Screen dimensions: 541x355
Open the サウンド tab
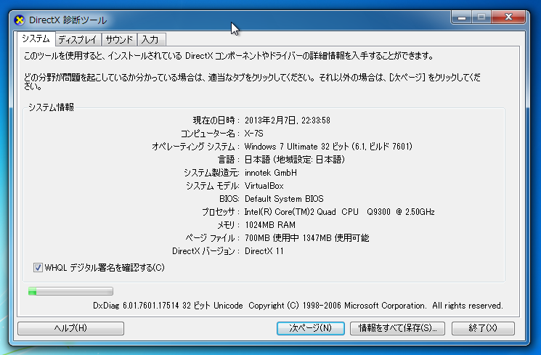click(119, 39)
